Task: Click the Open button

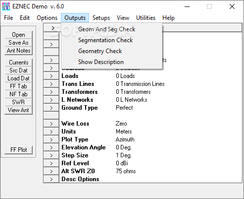Action: (18, 35)
